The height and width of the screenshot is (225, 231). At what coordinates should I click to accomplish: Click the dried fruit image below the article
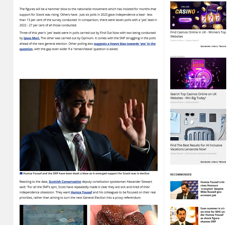tap(124, 215)
